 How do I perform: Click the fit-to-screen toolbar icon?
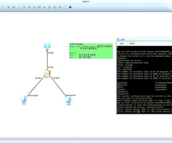(39, 7)
